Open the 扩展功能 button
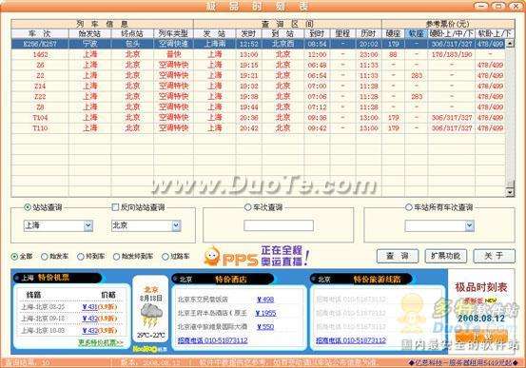Viewport: 526px width, 368px height. pos(446,256)
